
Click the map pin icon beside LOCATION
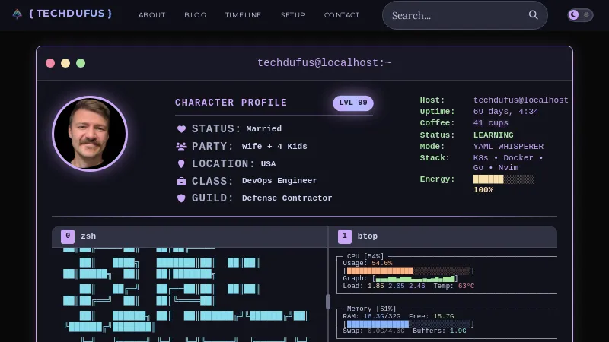click(x=181, y=164)
